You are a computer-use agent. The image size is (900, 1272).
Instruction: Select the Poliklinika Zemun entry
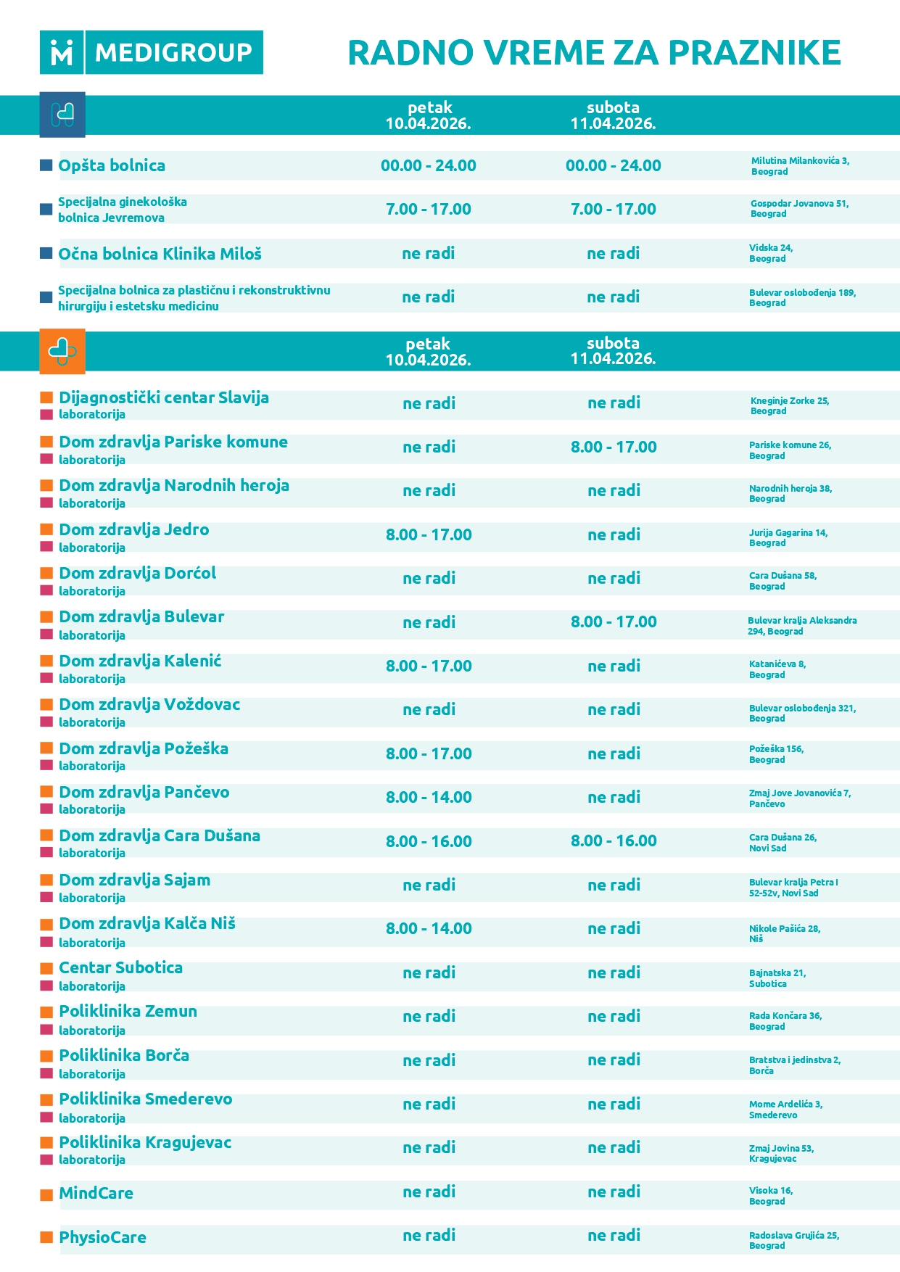point(128,1011)
